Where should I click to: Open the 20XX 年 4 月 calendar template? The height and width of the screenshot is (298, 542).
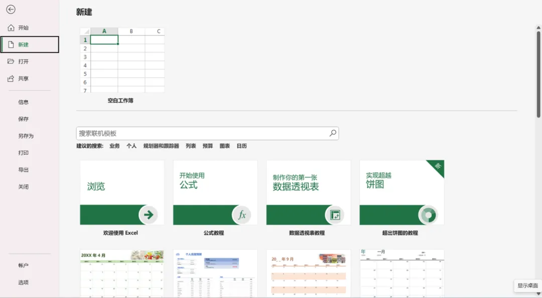(122, 273)
